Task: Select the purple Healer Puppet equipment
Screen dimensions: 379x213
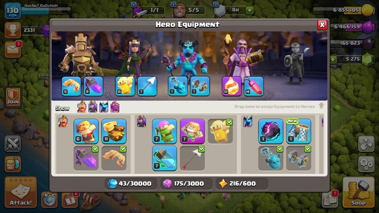Action: point(192,131)
